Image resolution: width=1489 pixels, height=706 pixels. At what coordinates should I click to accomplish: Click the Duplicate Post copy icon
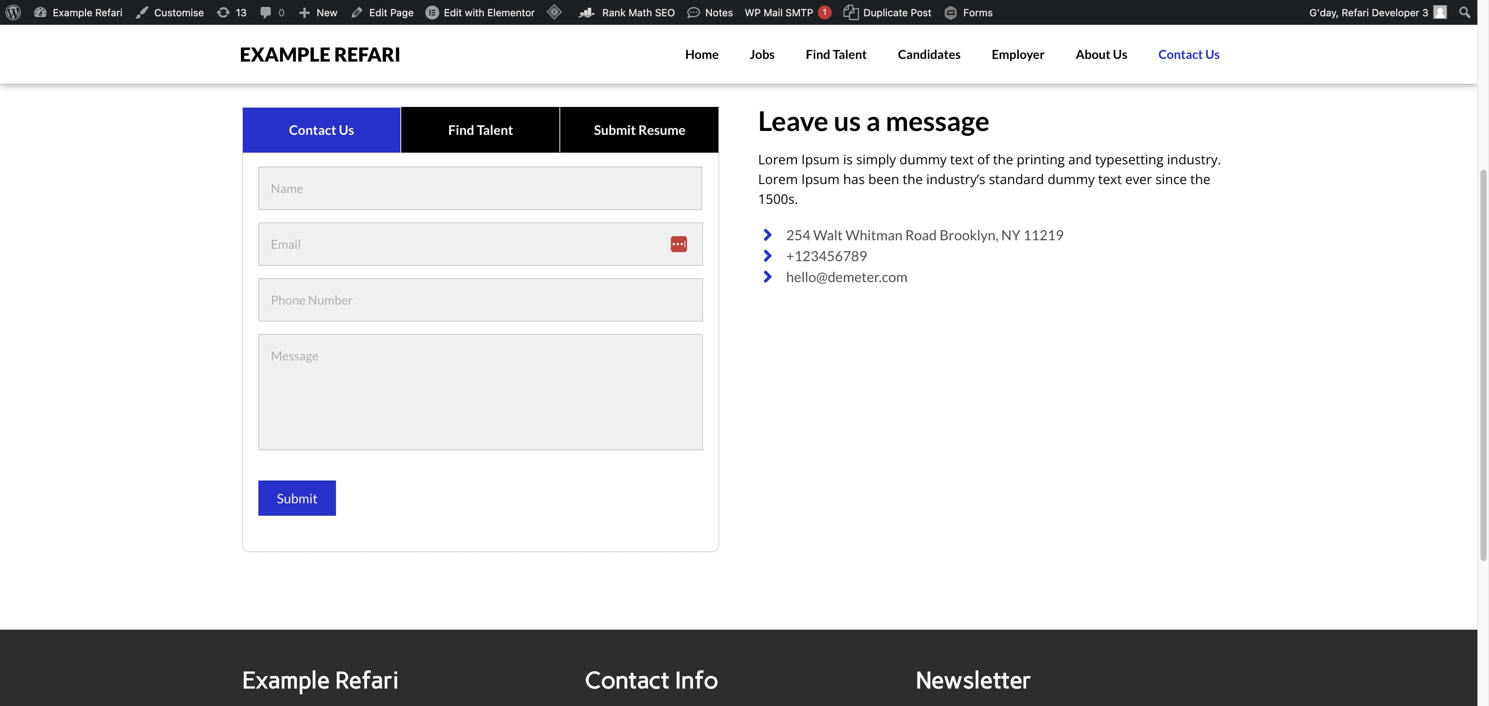click(x=851, y=12)
